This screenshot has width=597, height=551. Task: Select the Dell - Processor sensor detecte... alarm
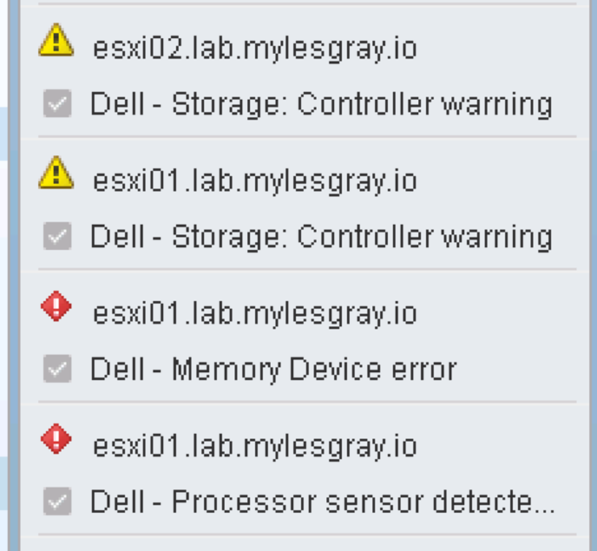[x=322, y=502]
